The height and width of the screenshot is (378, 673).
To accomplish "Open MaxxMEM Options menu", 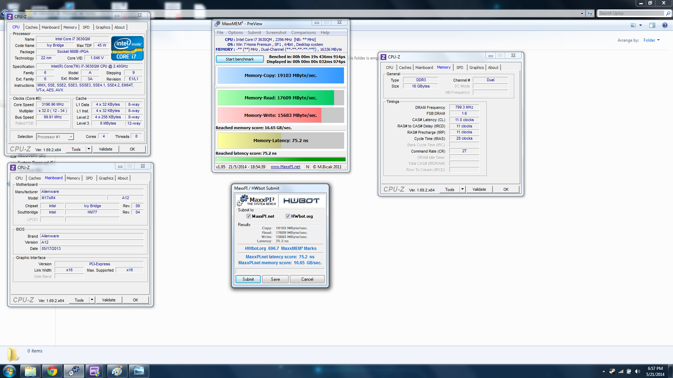I will click(x=236, y=33).
